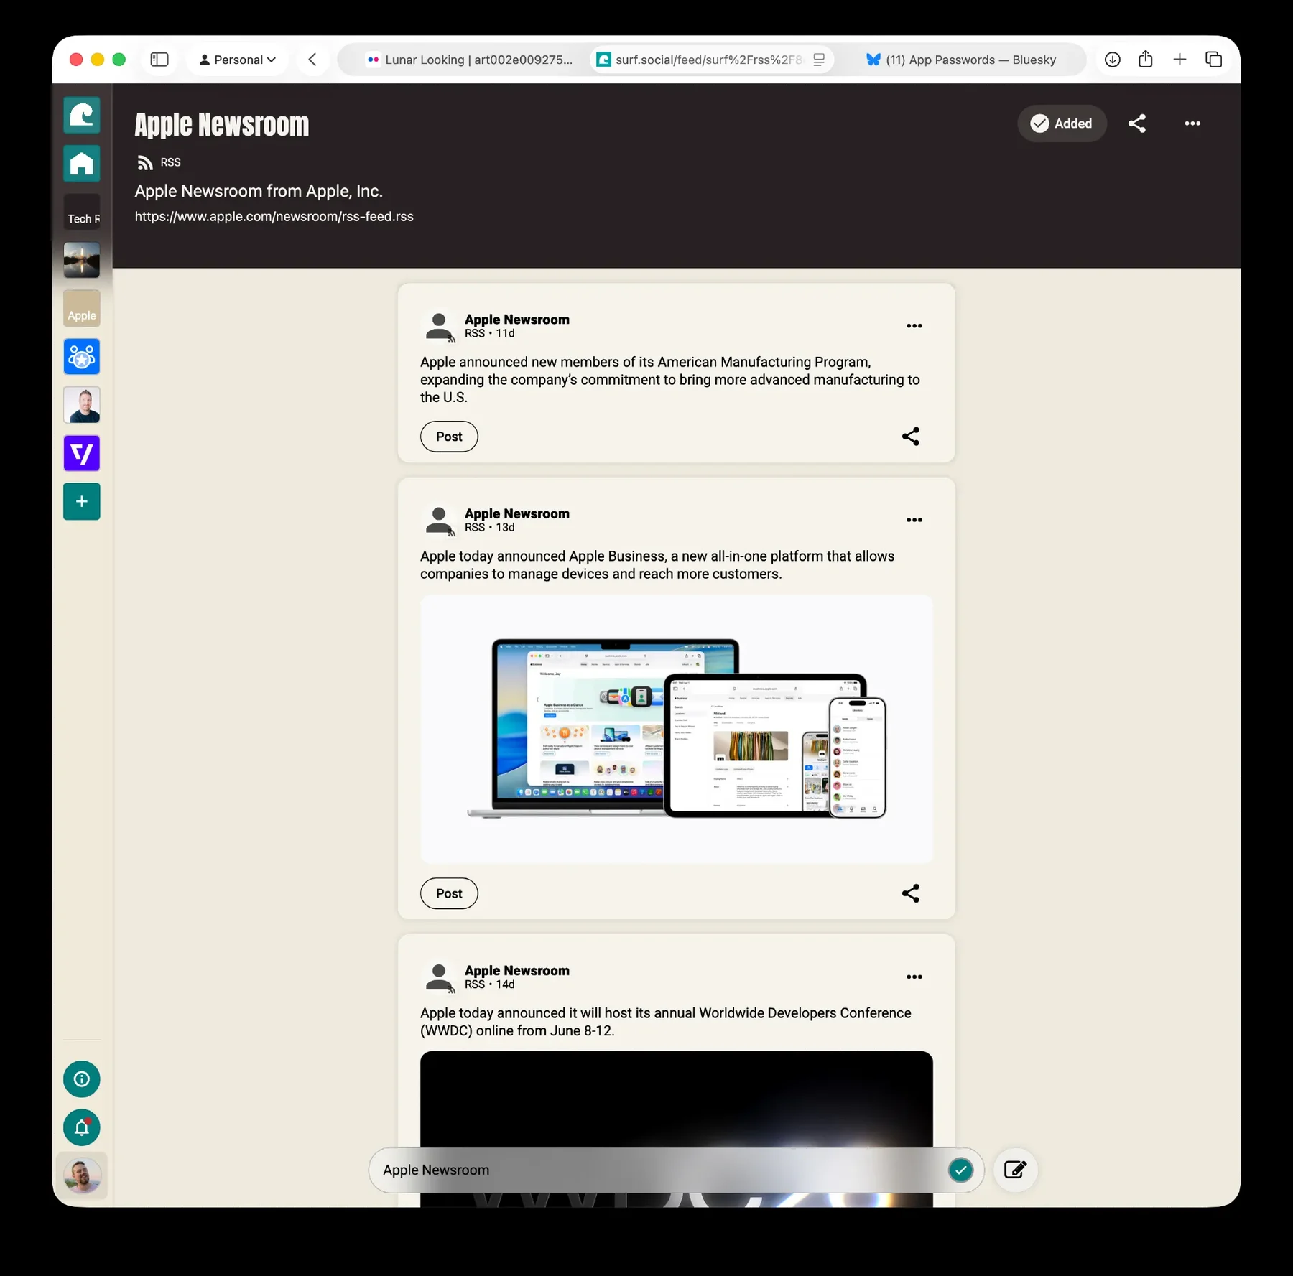Click the Apple Newsroom author name on 14d post
The width and height of the screenshot is (1293, 1276).
point(516,970)
